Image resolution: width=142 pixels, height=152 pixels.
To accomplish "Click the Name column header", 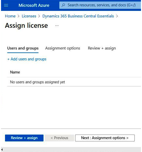I will (x=15, y=72).
